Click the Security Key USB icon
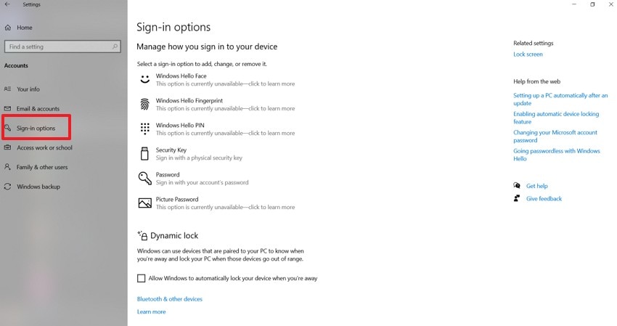 pyautogui.click(x=144, y=153)
